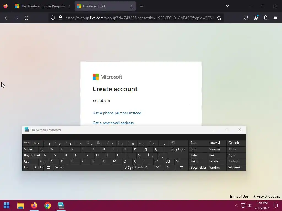Open File Explorer from taskbar
Viewport: 282px width, 211px height.
20,206
